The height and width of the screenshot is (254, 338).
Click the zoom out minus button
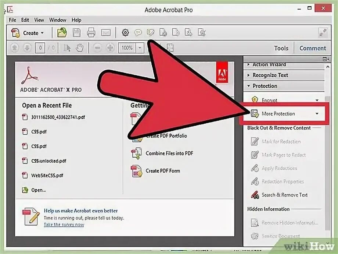pos(97,48)
